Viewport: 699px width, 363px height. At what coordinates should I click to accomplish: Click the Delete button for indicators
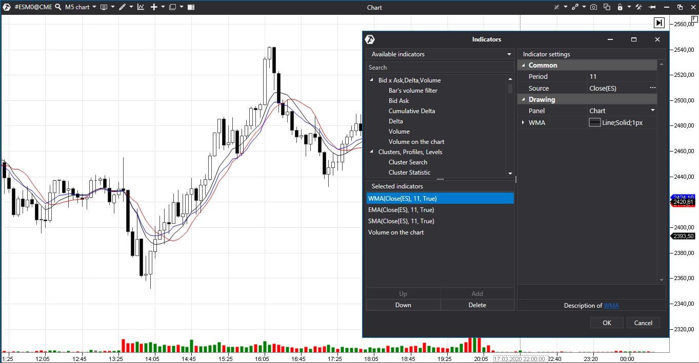point(477,305)
